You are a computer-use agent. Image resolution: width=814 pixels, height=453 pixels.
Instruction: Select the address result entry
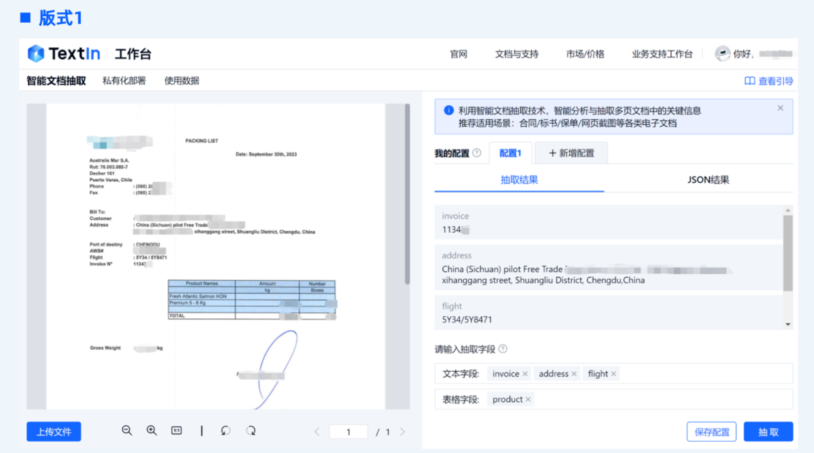(x=609, y=267)
